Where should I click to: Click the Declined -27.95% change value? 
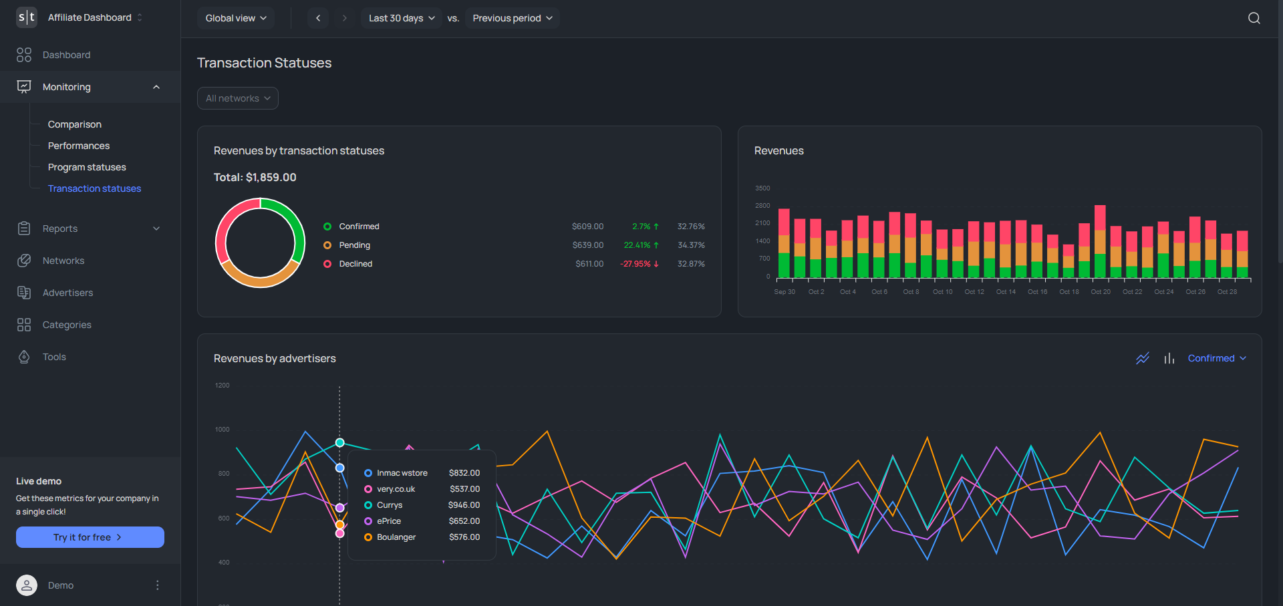[x=639, y=264]
